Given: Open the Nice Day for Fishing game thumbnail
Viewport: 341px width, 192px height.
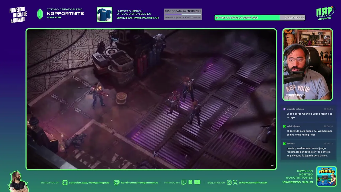Looking at the screenshot, I should coord(326,176).
